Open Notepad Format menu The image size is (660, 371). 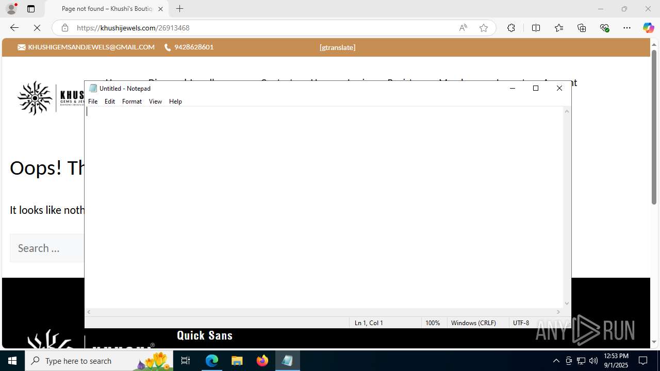(x=132, y=102)
